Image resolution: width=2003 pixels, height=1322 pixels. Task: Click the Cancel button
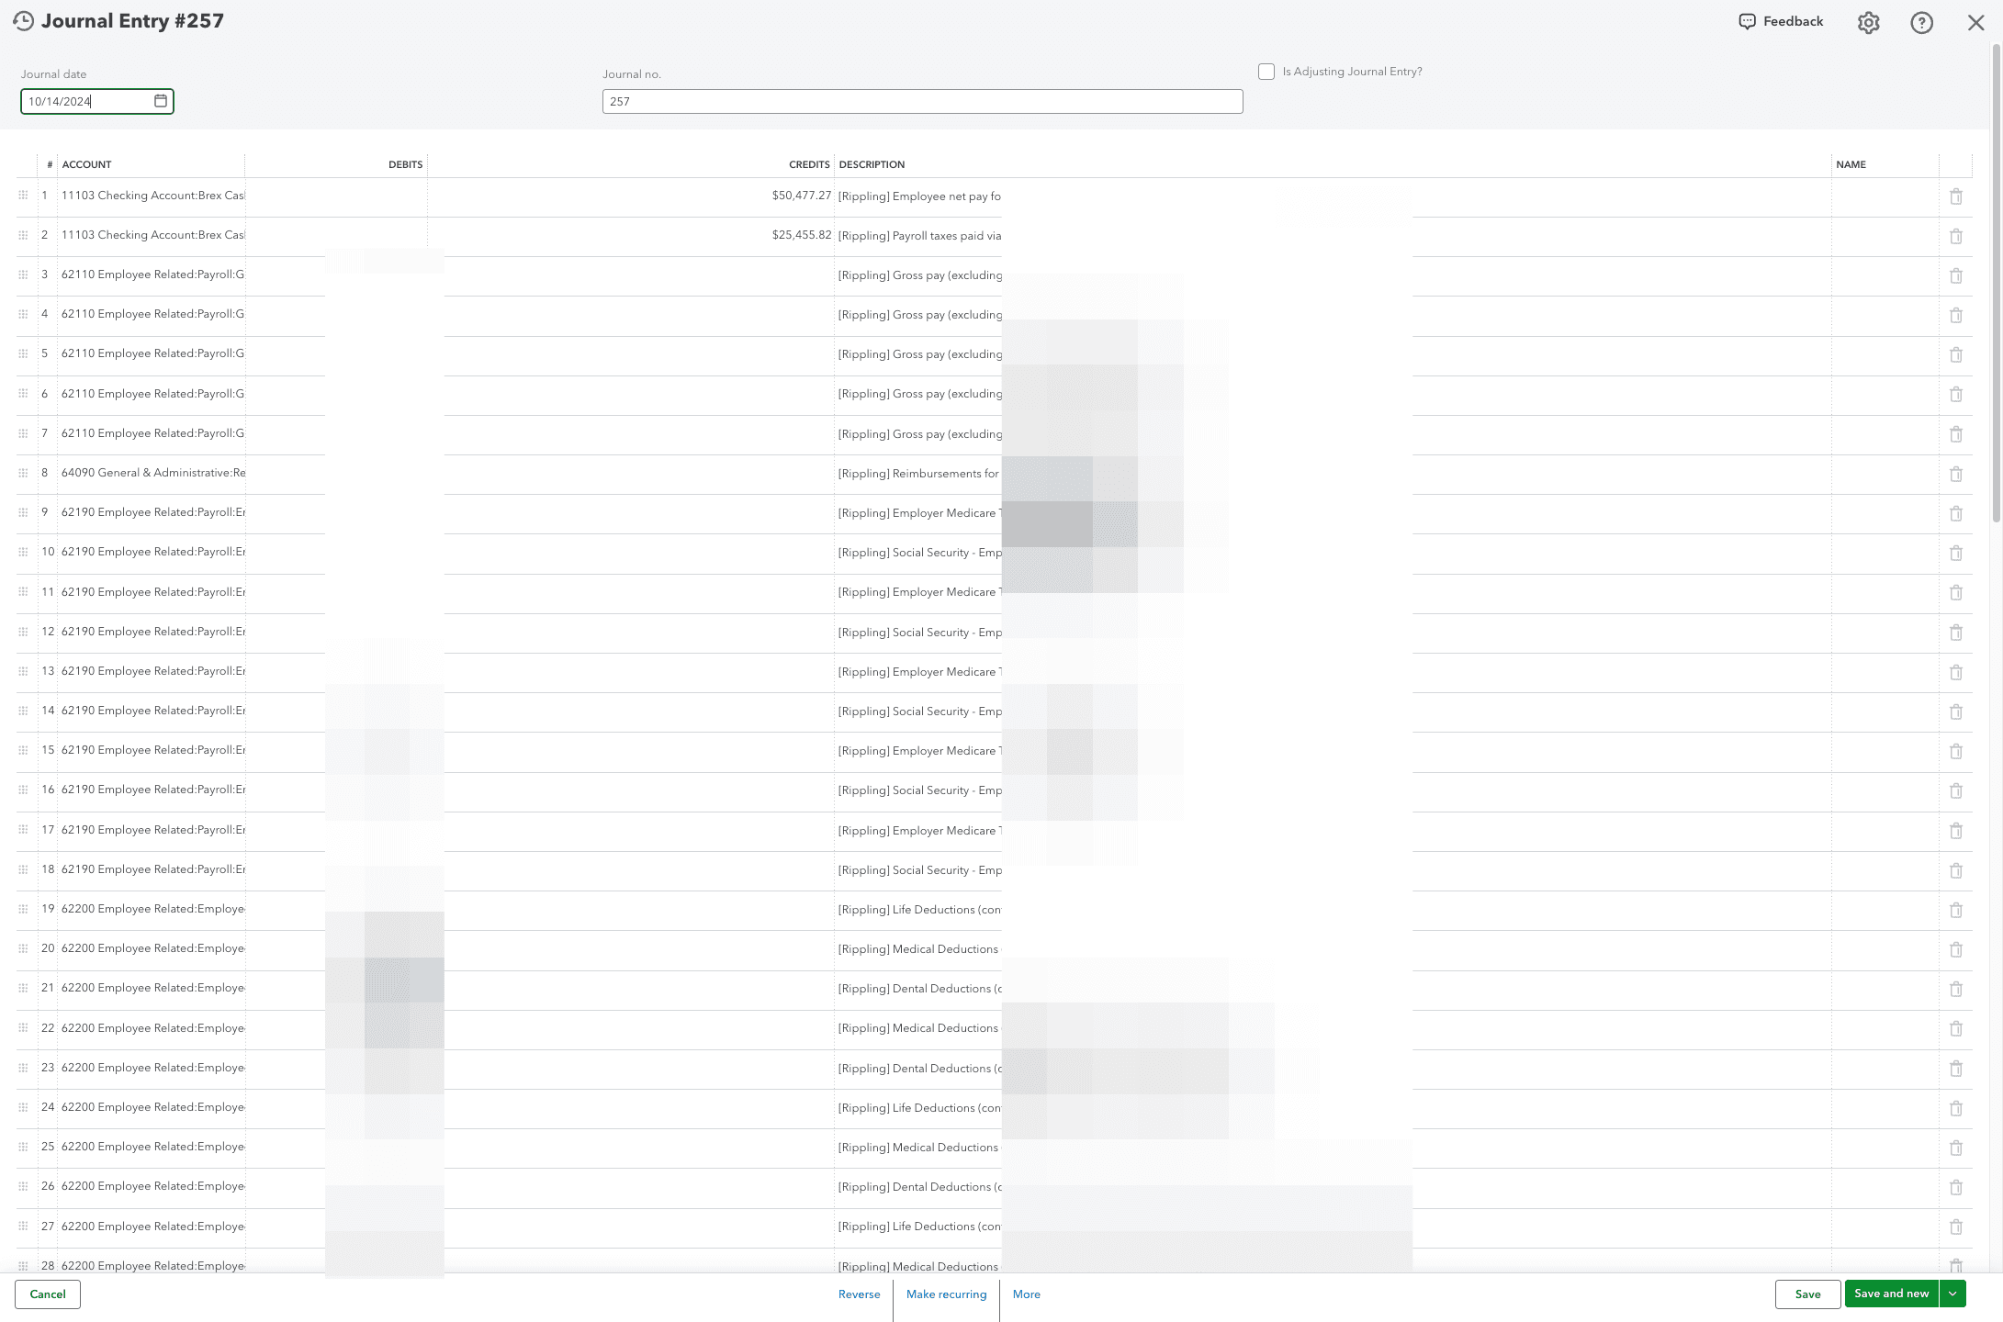coord(47,1294)
